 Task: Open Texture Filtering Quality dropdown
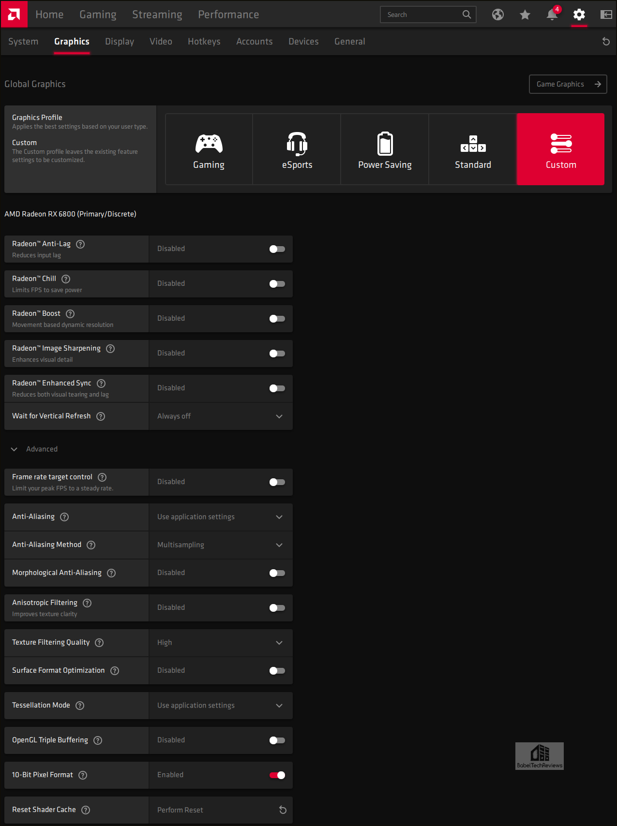[x=221, y=643]
